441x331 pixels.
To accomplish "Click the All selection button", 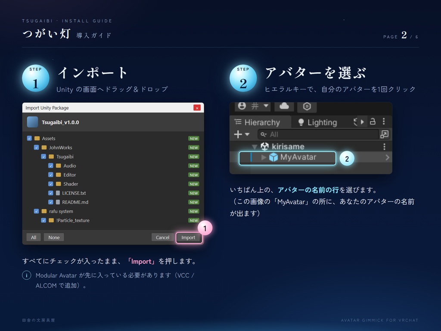I will point(34,237).
